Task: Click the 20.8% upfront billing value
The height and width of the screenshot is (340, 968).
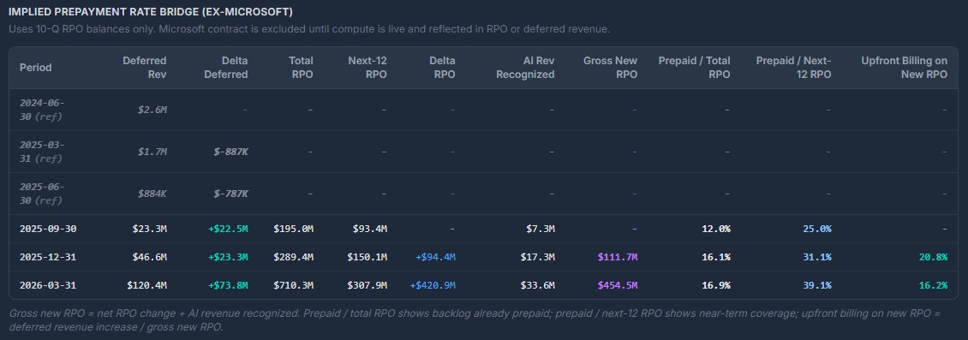Action: [934, 257]
